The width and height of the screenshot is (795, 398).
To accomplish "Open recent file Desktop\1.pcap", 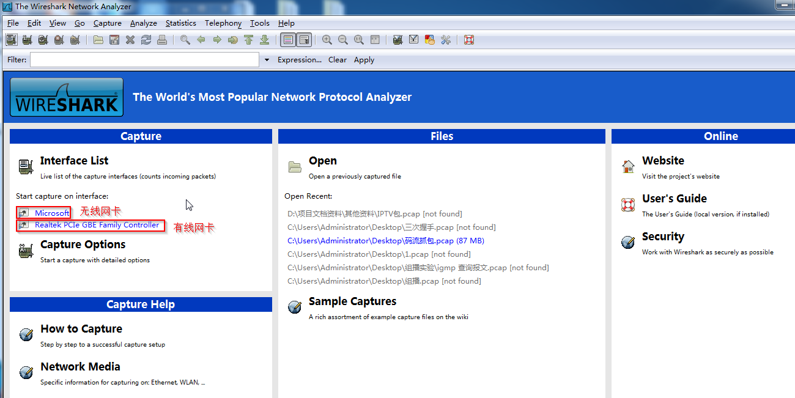I will coord(379,254).
